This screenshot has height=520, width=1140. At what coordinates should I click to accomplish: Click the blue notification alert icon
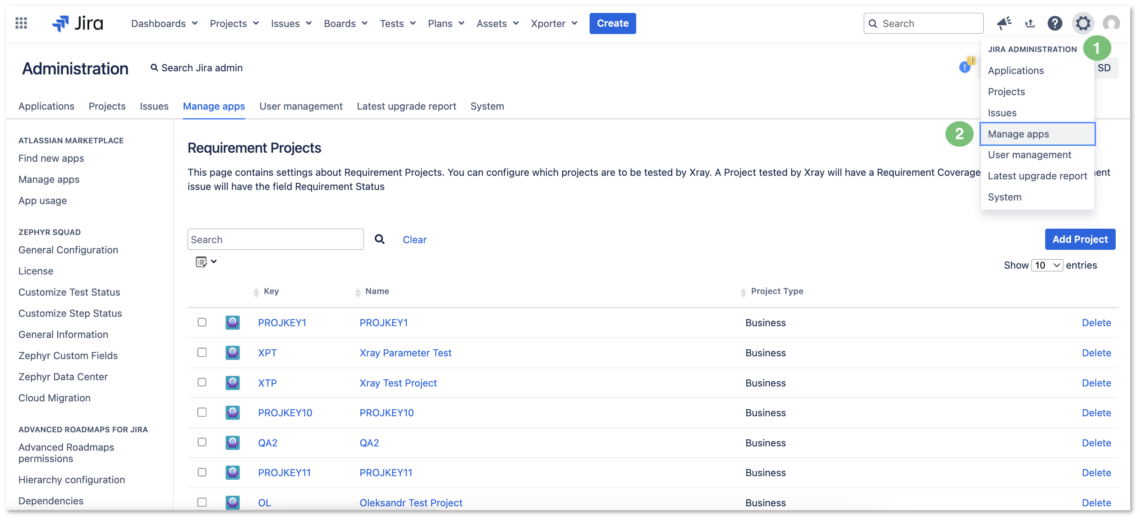[965, 67]
